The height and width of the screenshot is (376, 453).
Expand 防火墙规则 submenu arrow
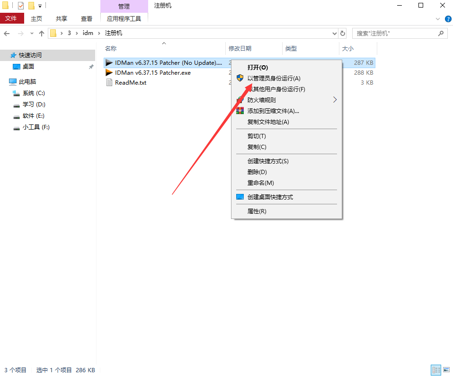335,100
